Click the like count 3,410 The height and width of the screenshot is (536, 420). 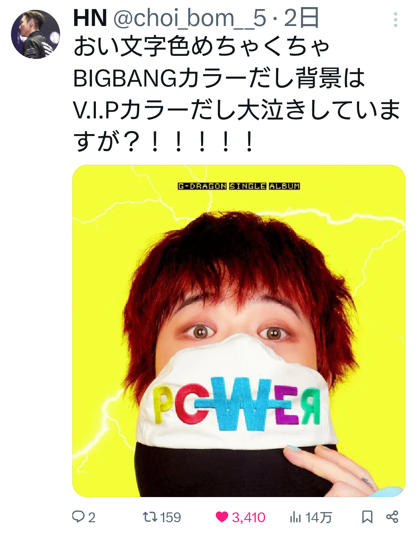point(249,517)
